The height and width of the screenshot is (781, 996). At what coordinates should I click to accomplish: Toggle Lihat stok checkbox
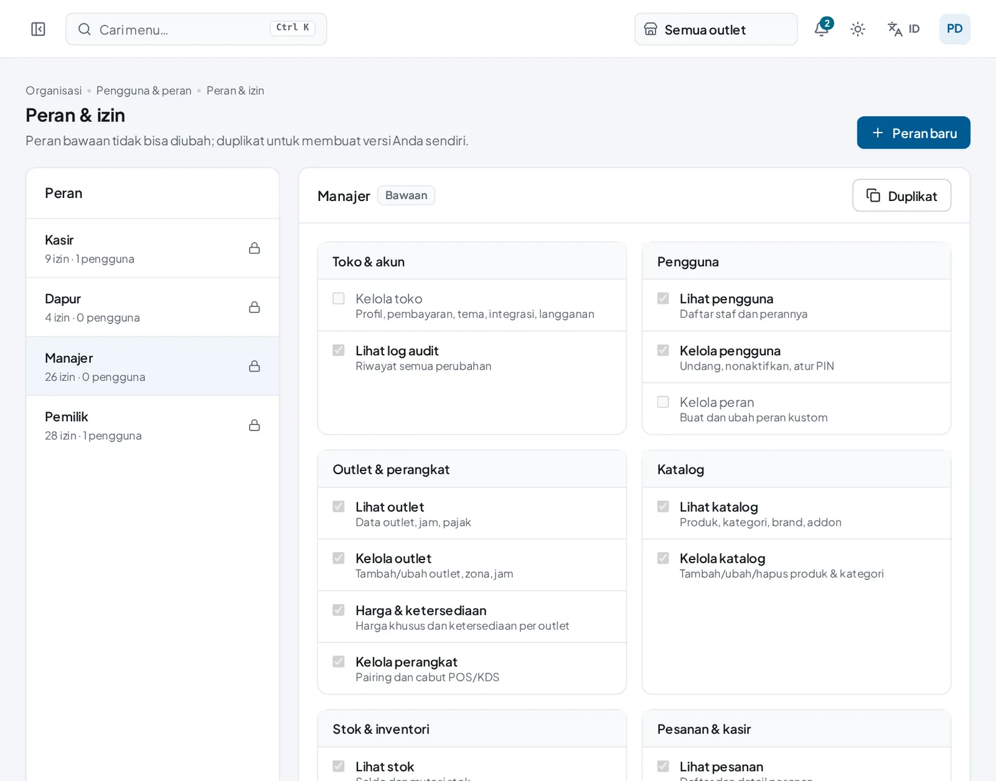[x=339, y=766]
